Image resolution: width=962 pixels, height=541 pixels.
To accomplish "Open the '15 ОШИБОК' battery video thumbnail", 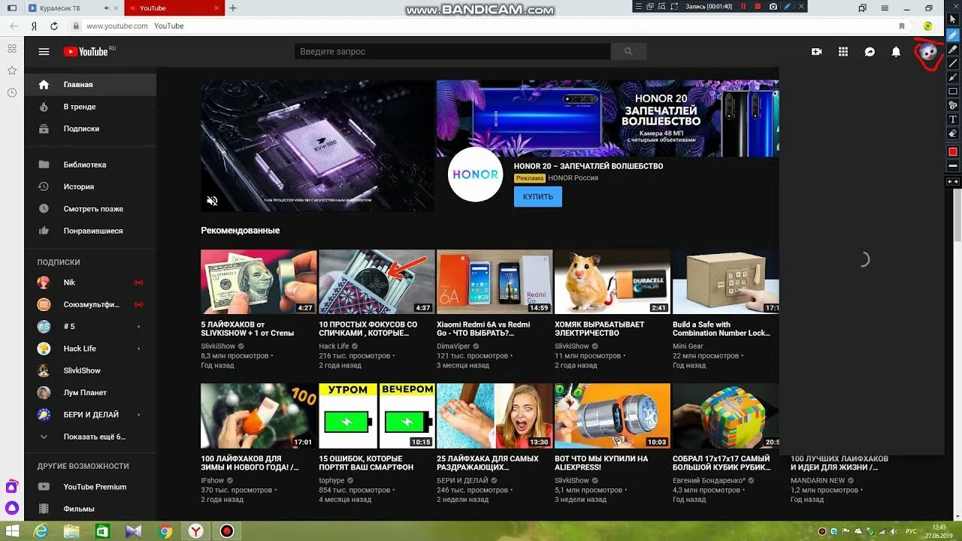I will pyautogui.click(x=377, y=416).
